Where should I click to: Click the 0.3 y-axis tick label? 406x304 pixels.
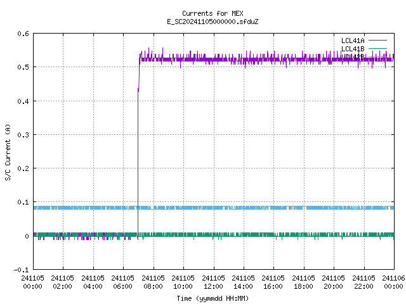tap(23, 135)
